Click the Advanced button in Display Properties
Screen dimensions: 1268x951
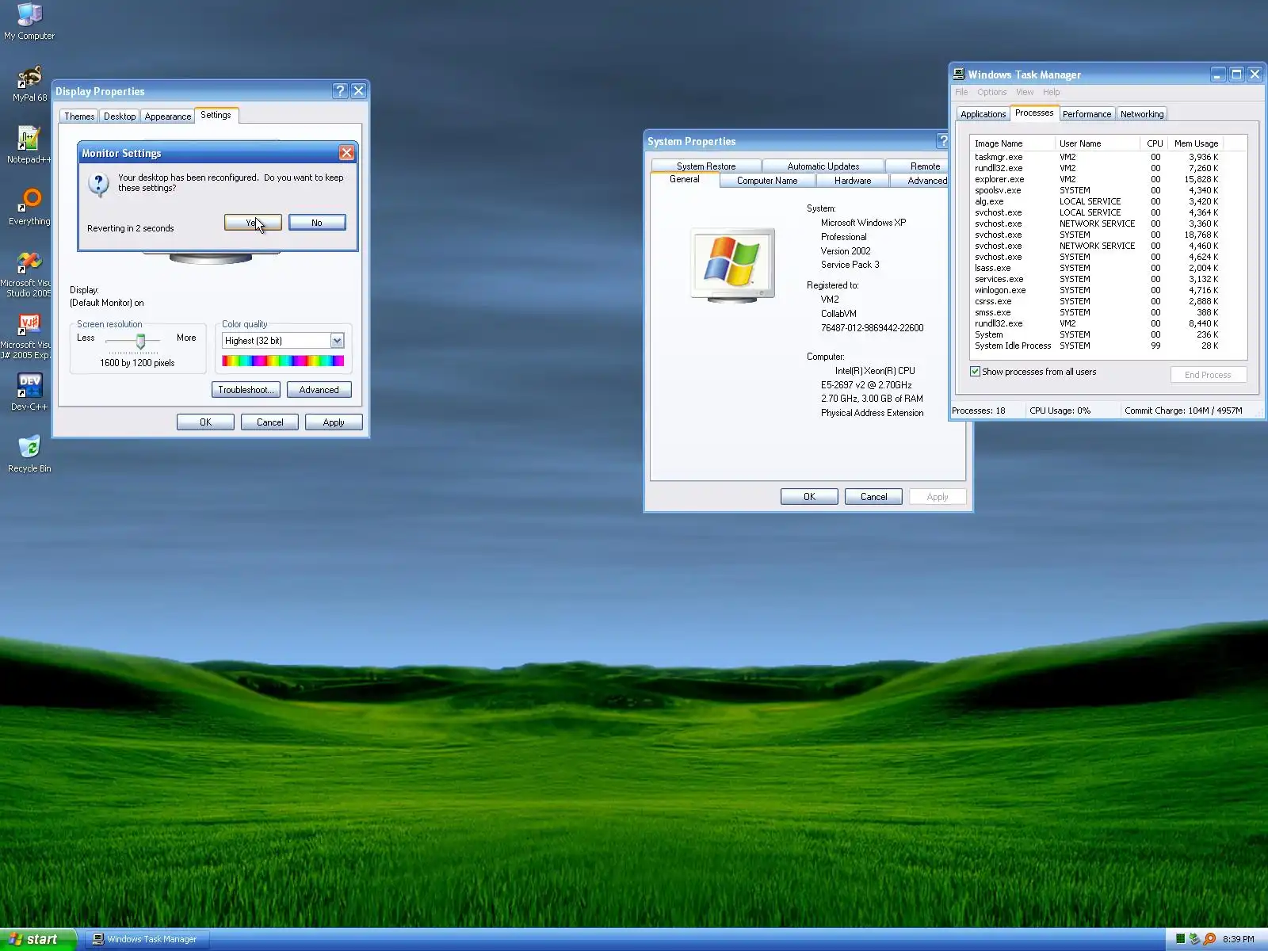(x=319, y=390)
